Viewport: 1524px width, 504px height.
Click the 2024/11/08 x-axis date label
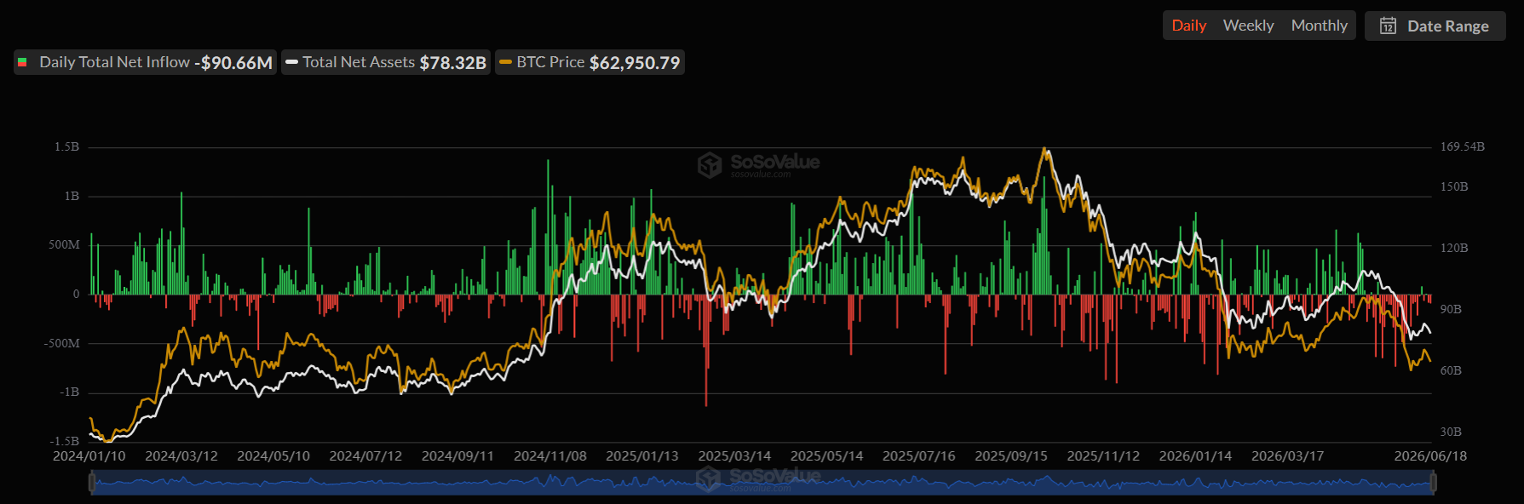click(x=550, y=456)
